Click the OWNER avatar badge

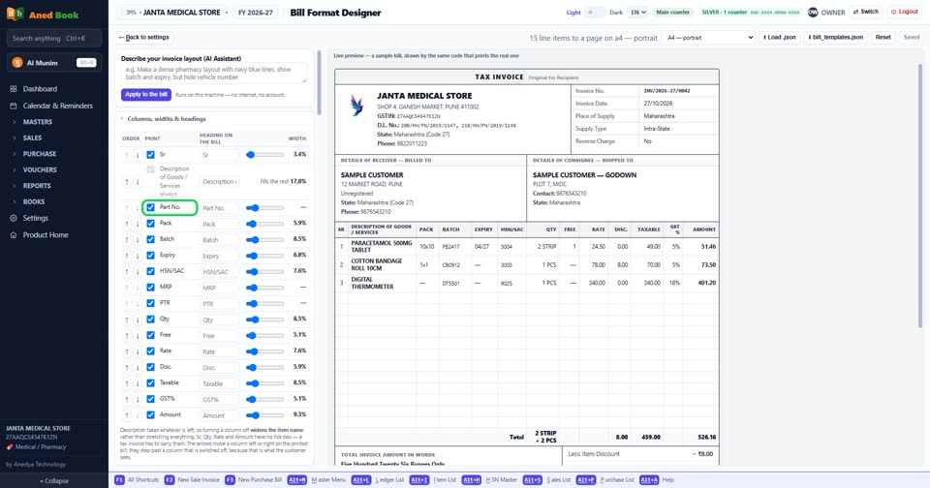coord(813,12)
